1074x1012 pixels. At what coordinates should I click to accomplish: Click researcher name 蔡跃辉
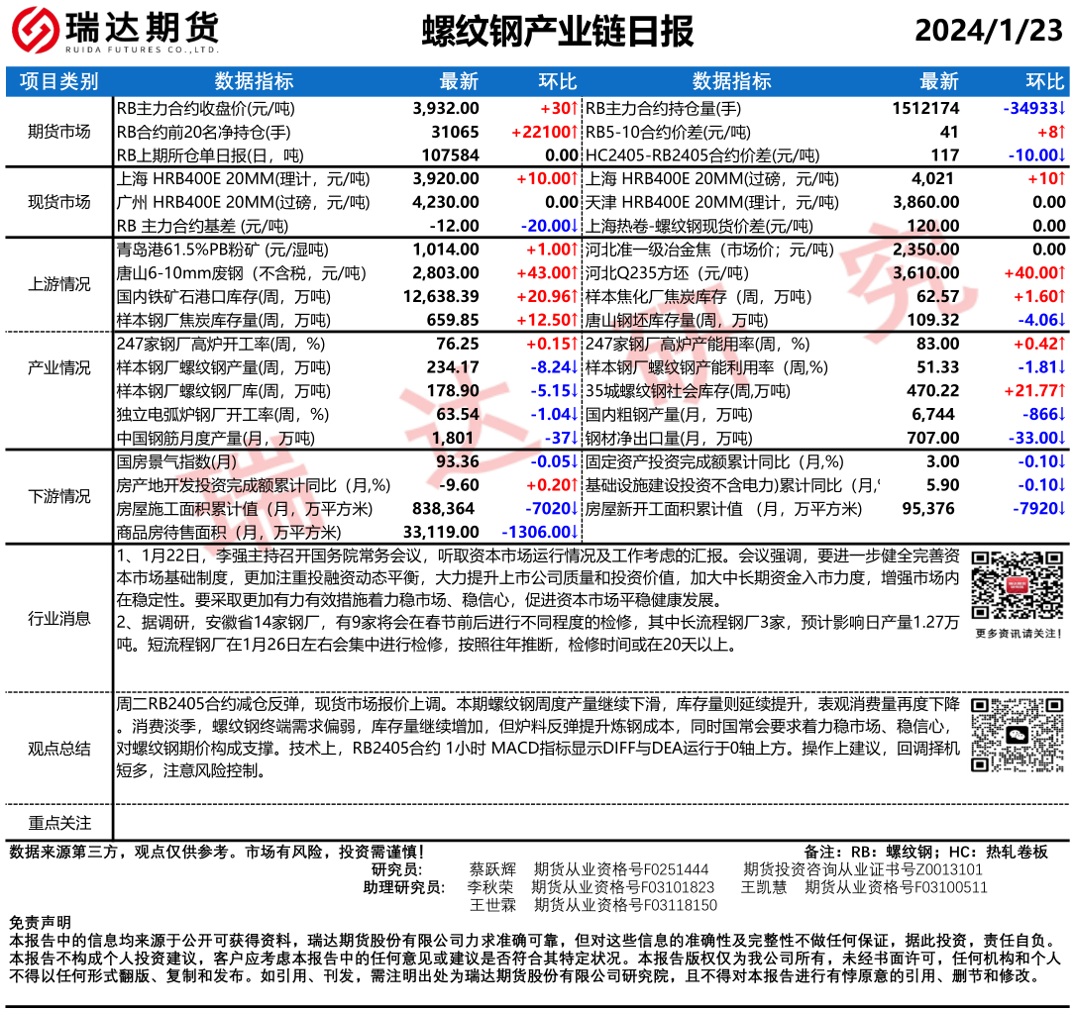(492, 869)
